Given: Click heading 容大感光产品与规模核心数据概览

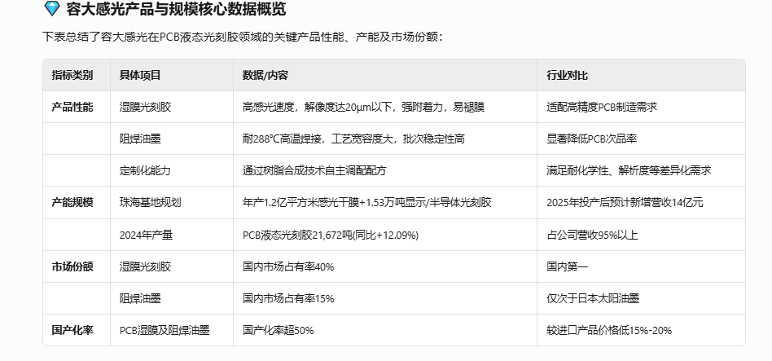Looking at the screenshot, I should [x=176, y=9].
